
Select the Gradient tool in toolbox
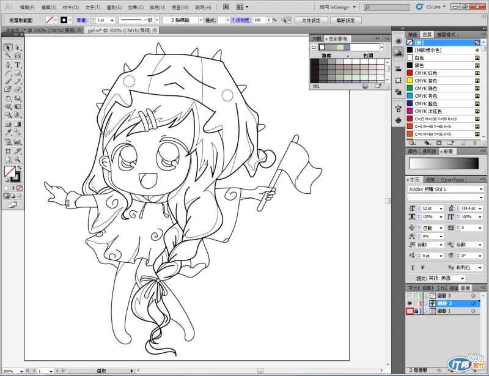[x=18, y=124]
